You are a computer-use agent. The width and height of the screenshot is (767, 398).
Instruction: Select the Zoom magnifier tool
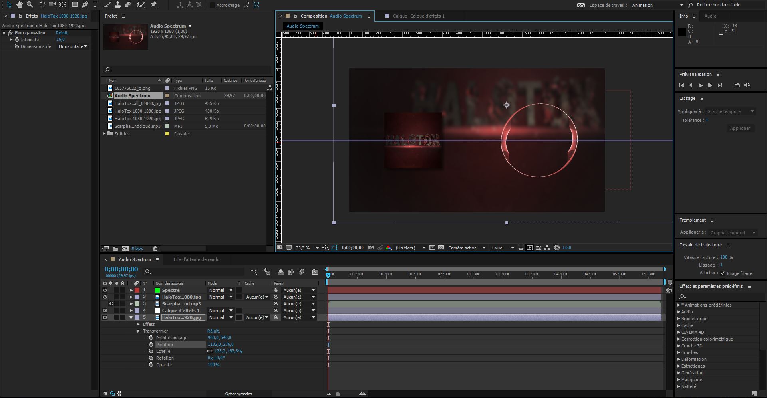(30, 5)
